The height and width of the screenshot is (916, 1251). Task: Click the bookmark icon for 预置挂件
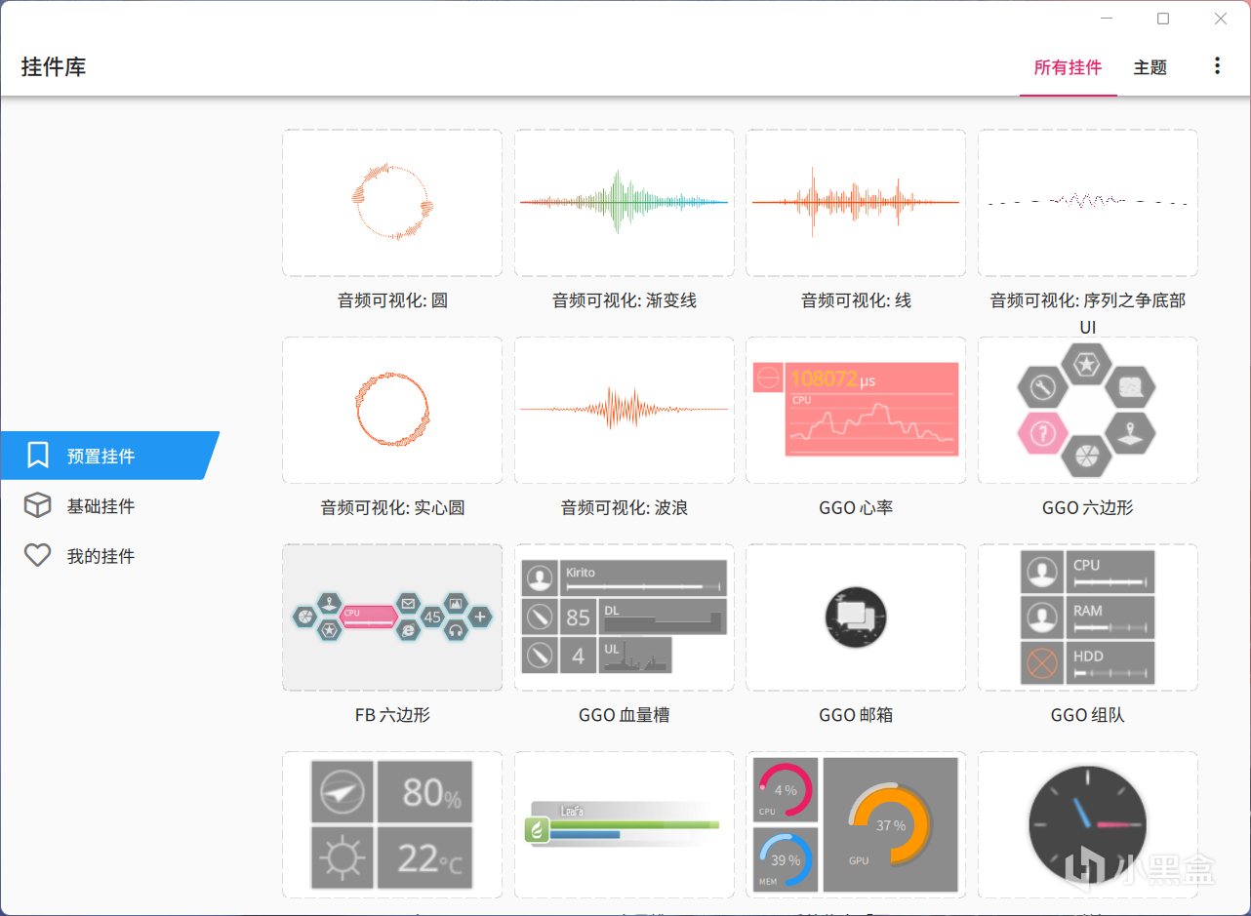(x=38, y=456)
